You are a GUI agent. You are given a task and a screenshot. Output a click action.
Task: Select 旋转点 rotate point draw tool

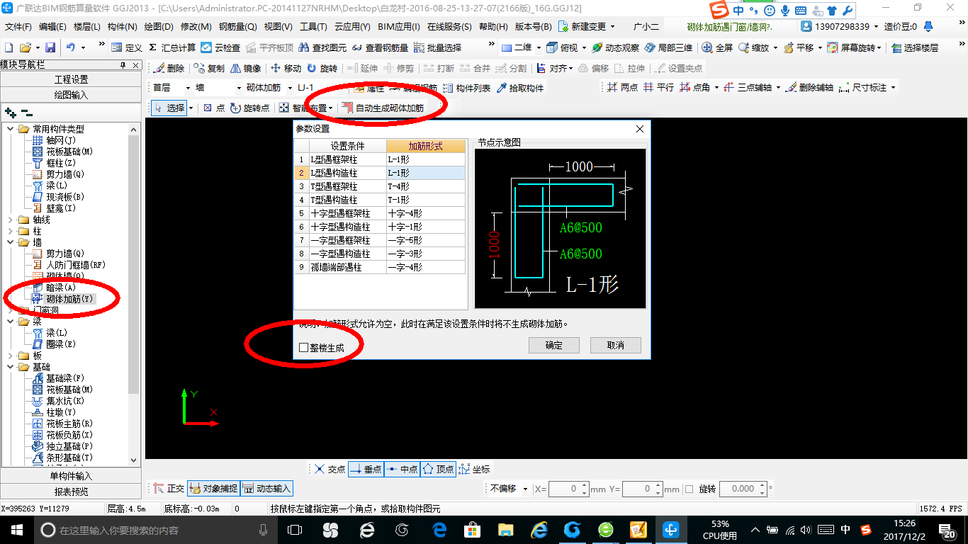point(249,108)
